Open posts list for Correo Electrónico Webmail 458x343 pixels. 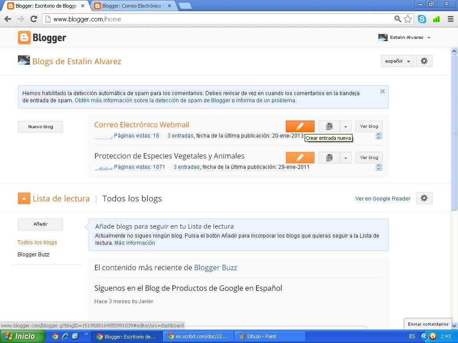click(329, 126)
